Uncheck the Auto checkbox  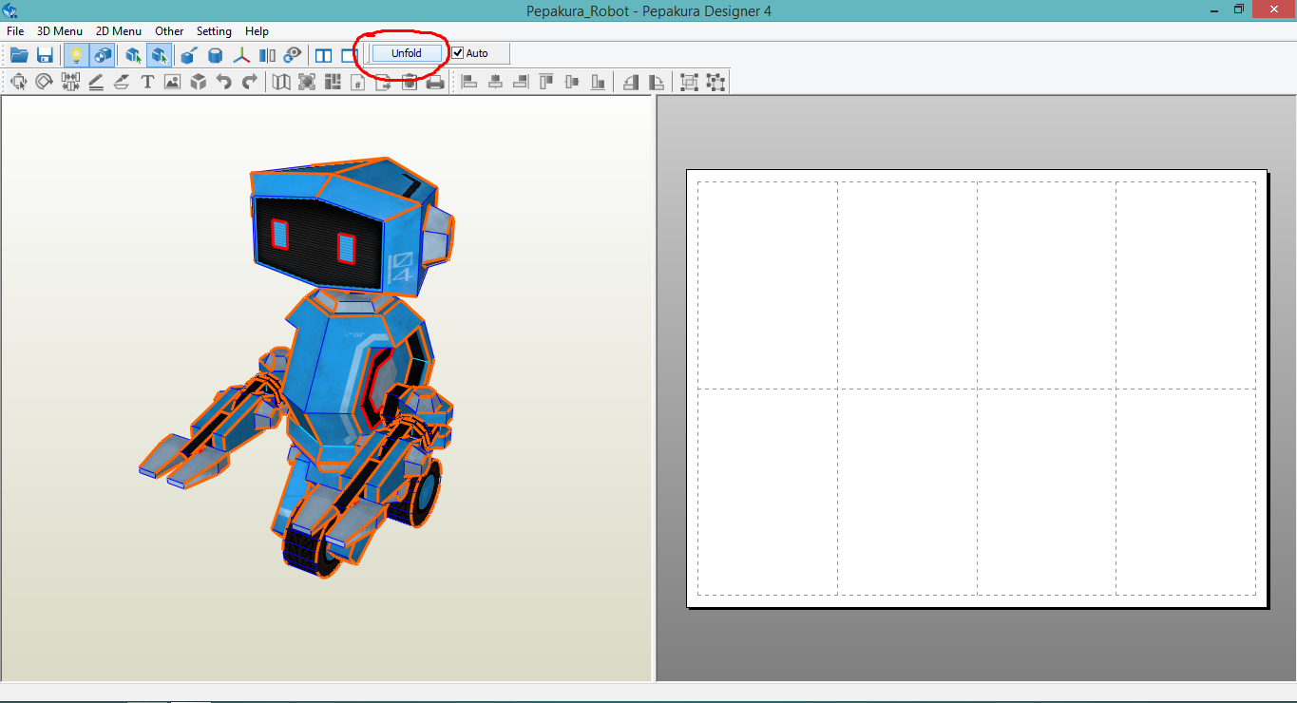click(457, 52)
